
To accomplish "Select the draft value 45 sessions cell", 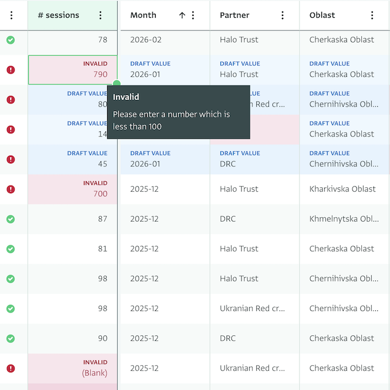I will click(x=72, y=160).
